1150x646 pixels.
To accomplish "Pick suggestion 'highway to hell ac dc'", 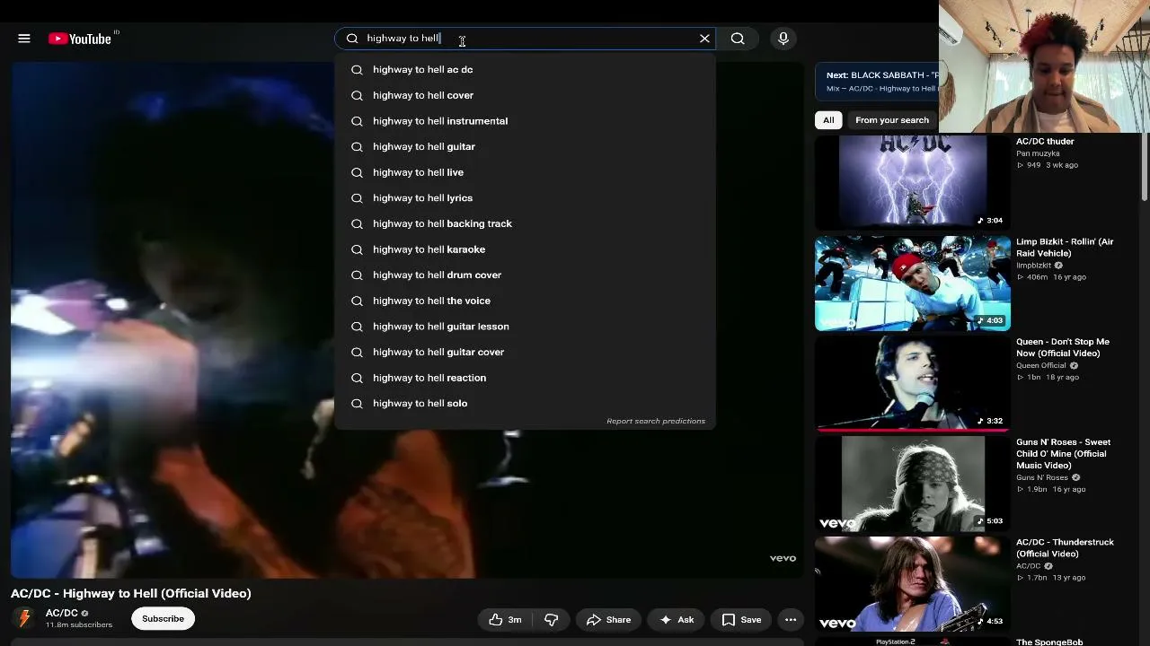I will point(526,69).
